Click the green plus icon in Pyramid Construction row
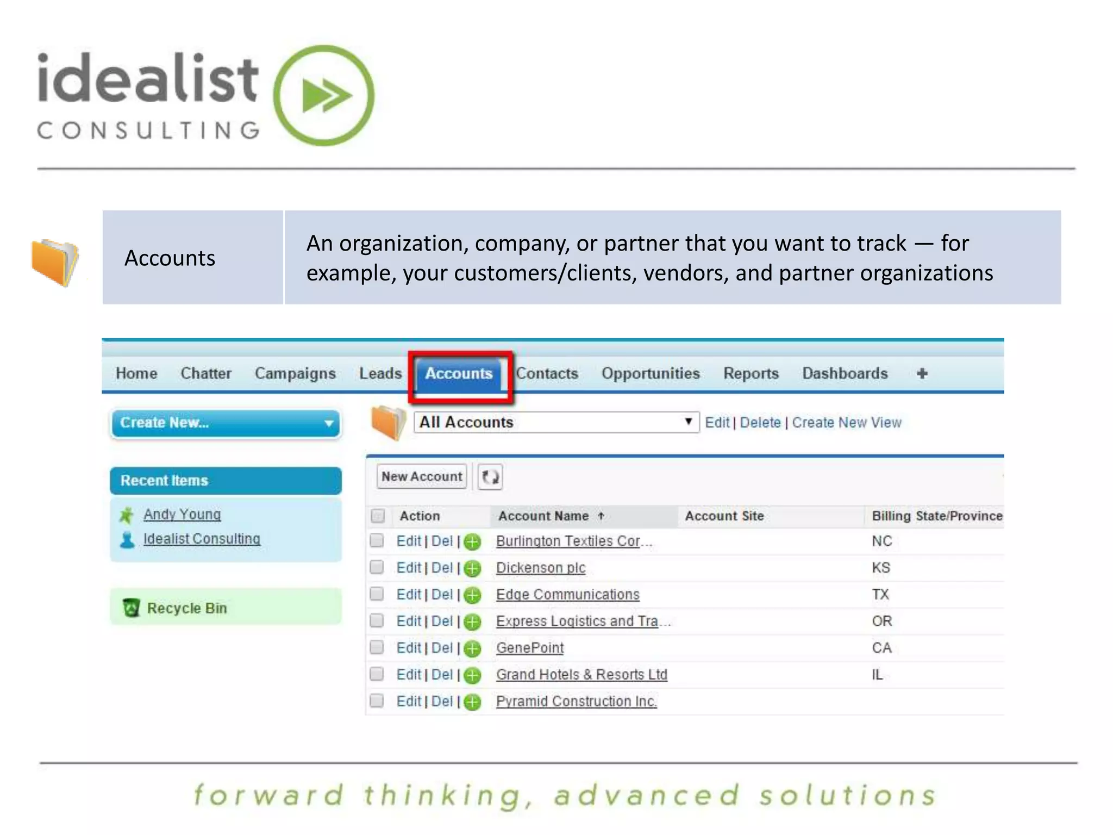This screenshot has height=835, width=1113. point(472,702)
